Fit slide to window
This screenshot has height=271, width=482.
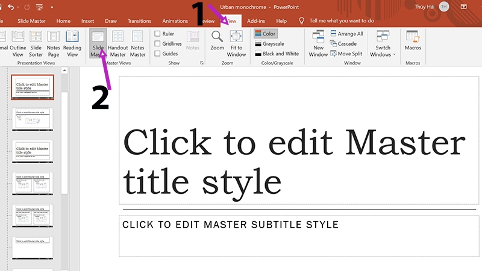[x=236, y=43]
